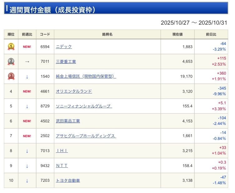Click the right arrow icon for 三菱重工業

27,62
